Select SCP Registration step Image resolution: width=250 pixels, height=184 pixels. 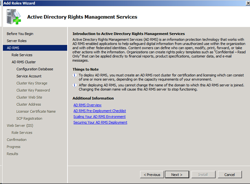(29, 118)
